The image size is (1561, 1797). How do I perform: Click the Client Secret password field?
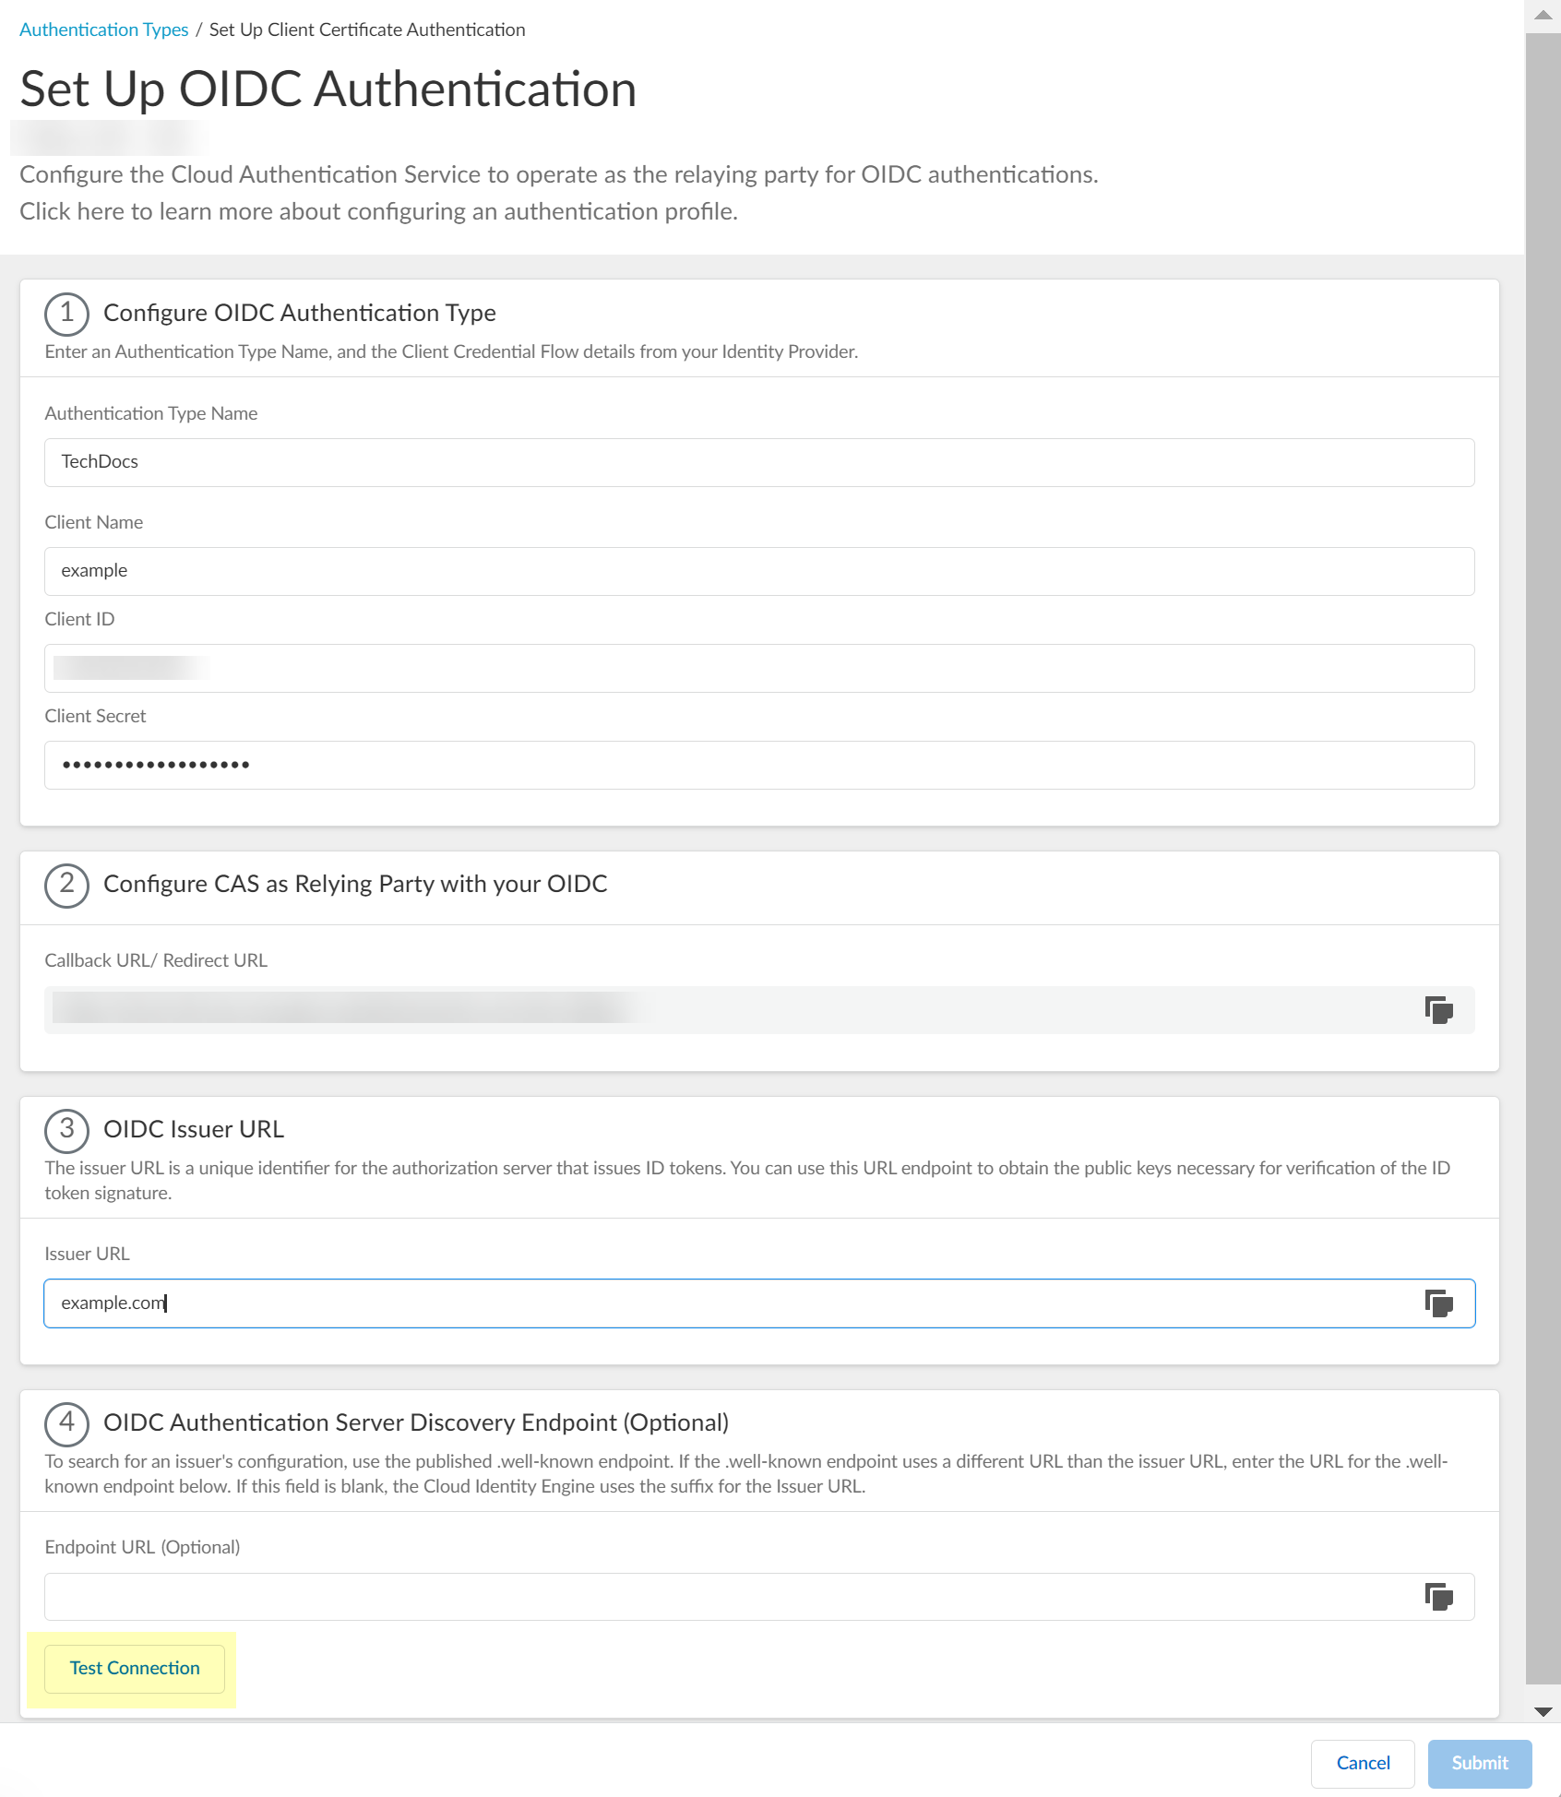pyautogui.click(x=758, y=765)
